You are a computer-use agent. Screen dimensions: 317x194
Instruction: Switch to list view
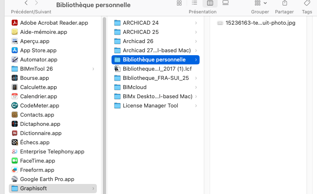195,3
